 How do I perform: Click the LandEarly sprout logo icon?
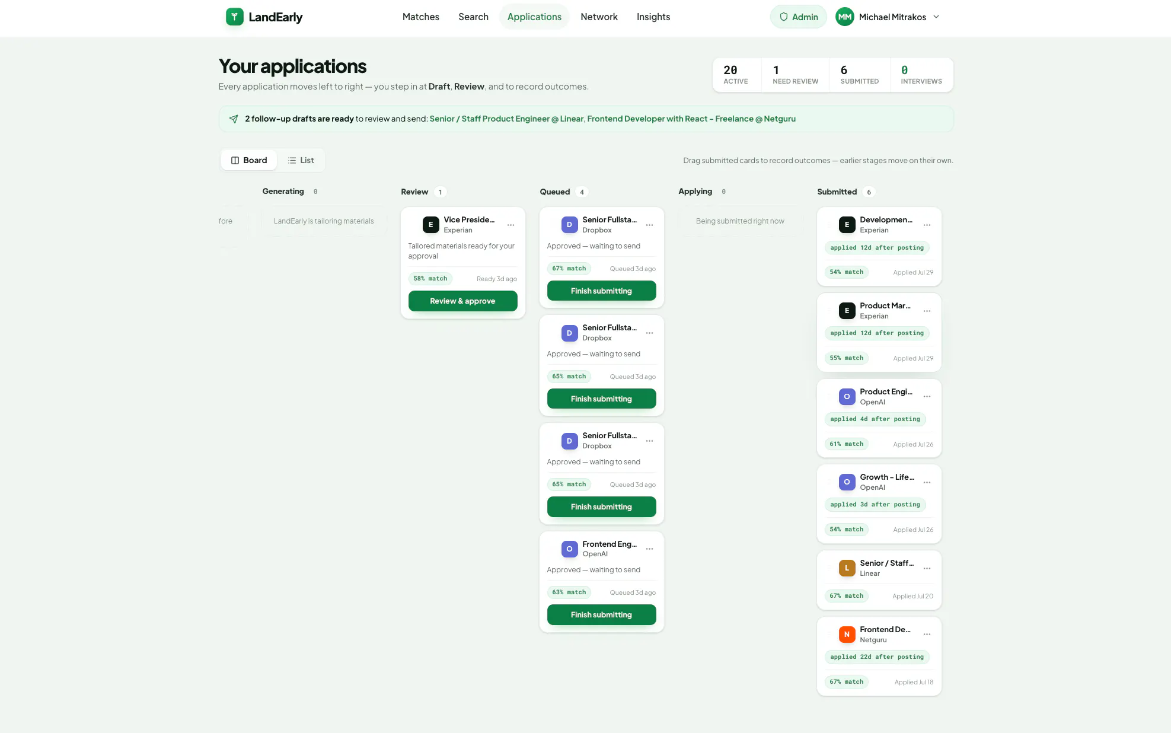pos(234,17)
